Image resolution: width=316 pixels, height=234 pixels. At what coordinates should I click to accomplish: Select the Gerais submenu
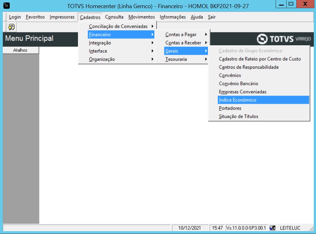pos(186,51)
